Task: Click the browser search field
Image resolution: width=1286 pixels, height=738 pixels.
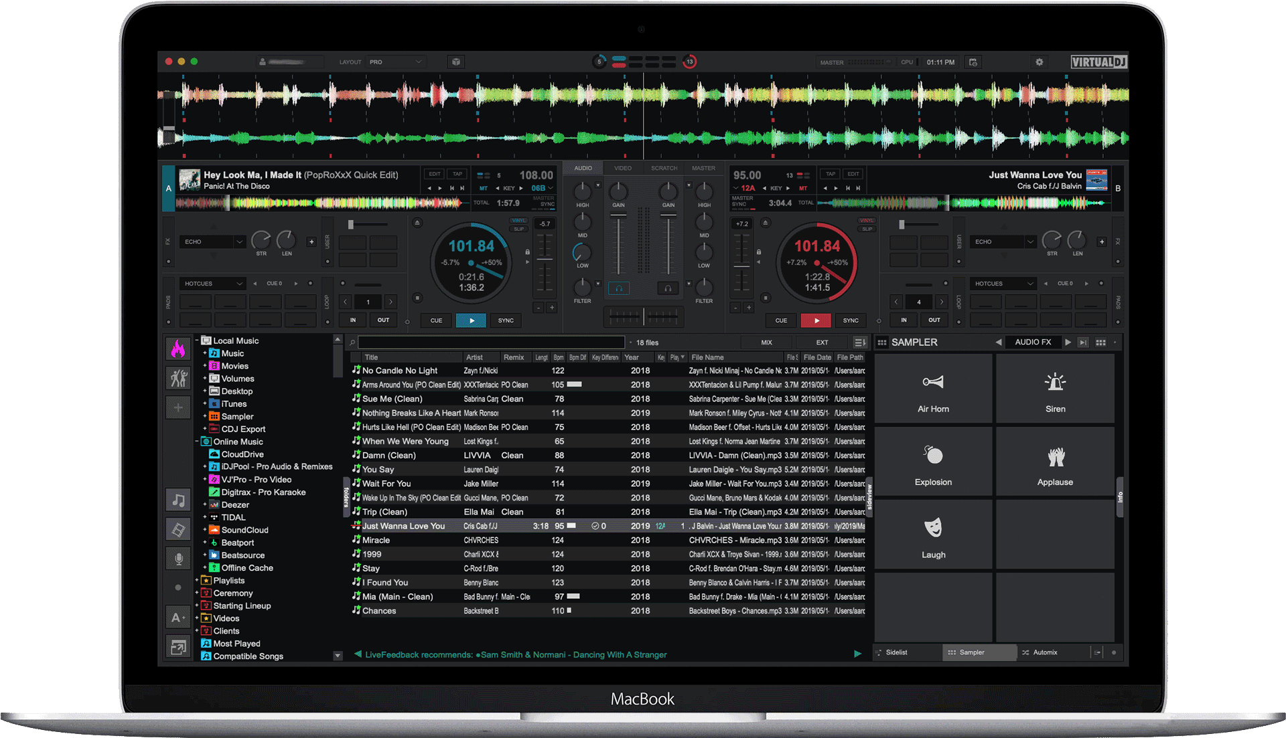Action: click(491, 343)
